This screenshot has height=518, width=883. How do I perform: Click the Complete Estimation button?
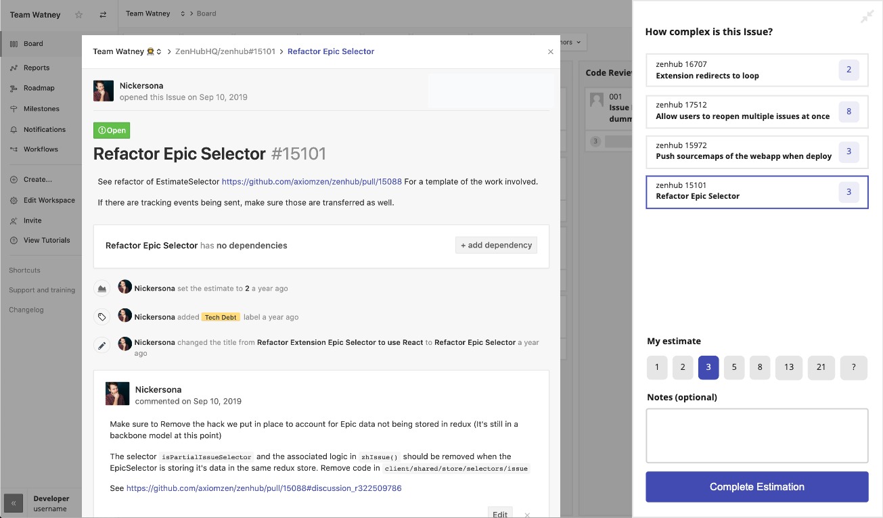[x=757, y=487]
